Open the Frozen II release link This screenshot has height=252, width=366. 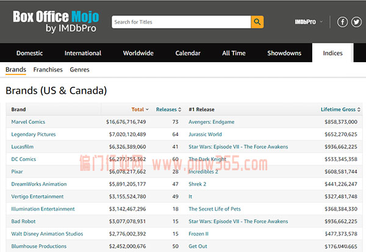(x=198, y=234)
